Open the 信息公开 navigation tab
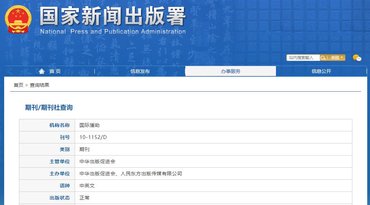Screen dimensions: 370x205 pos(321,71)
